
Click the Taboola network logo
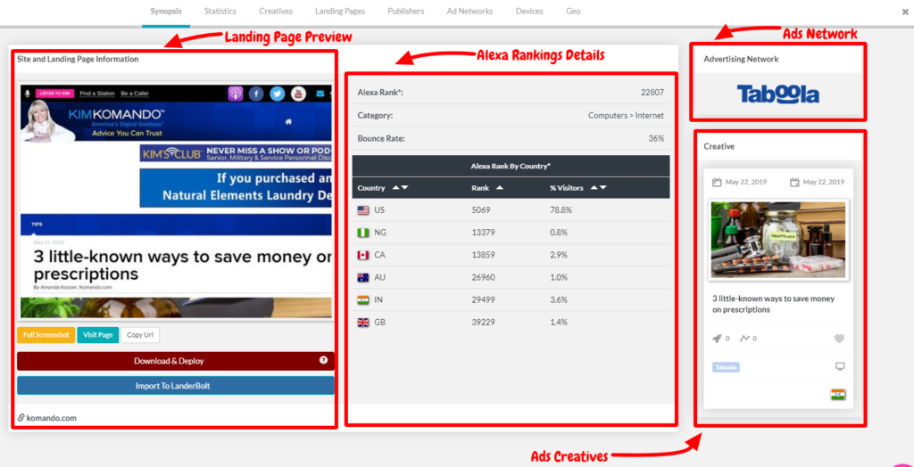(x=778, y=94)
